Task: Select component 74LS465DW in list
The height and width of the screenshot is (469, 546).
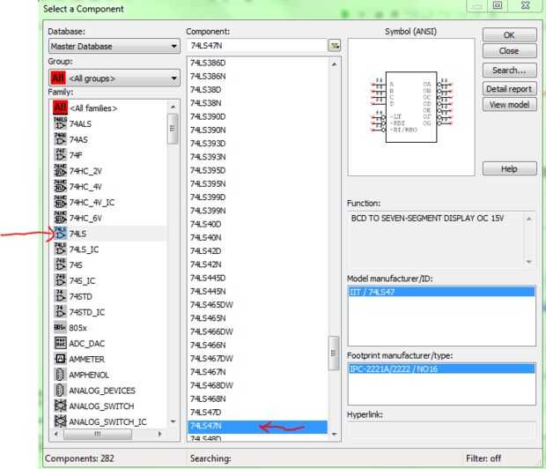Action: coord(211,305)
